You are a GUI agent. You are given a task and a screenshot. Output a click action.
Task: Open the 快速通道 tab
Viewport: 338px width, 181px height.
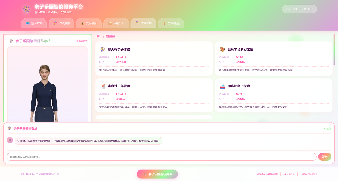pos(171,23)
